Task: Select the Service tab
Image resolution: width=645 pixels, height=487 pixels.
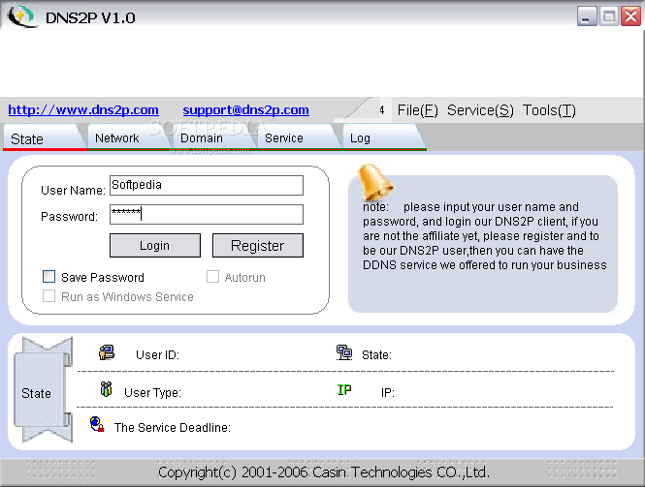Action: tap(298, 138)
